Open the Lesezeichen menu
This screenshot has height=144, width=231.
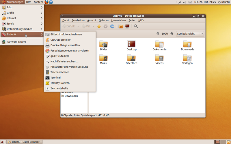click(x=118, y=20)
